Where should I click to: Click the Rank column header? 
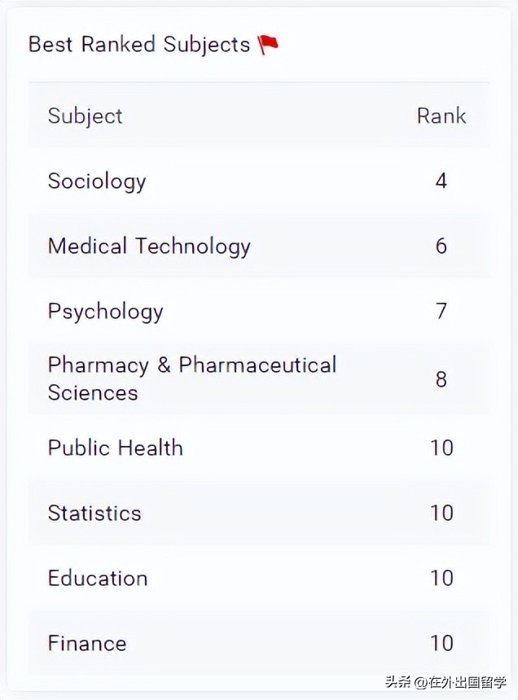pyautogui.click(x=441, y=116)
